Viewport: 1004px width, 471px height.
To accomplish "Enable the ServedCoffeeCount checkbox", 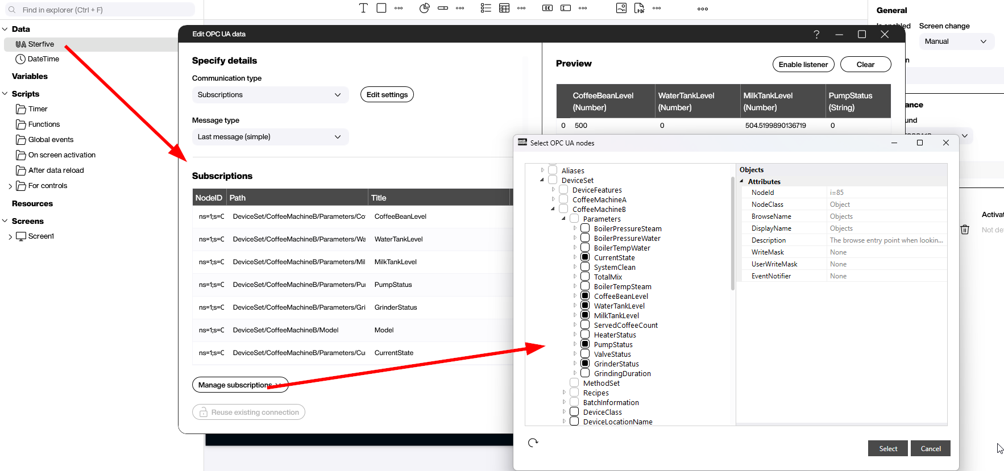I will [584, 325].
